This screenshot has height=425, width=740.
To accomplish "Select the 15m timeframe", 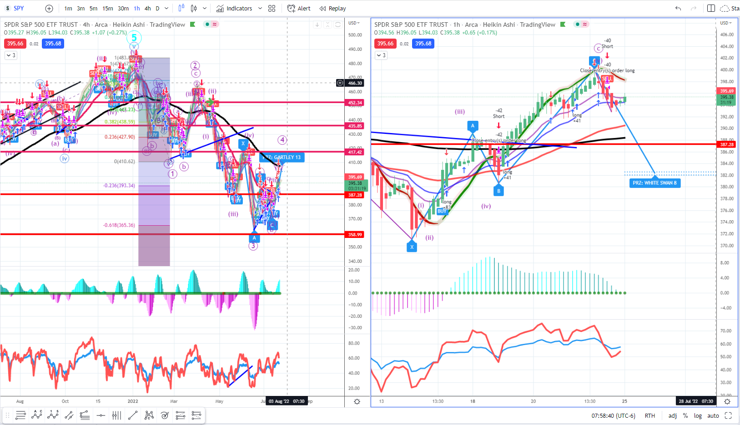I will pos(108,9).
